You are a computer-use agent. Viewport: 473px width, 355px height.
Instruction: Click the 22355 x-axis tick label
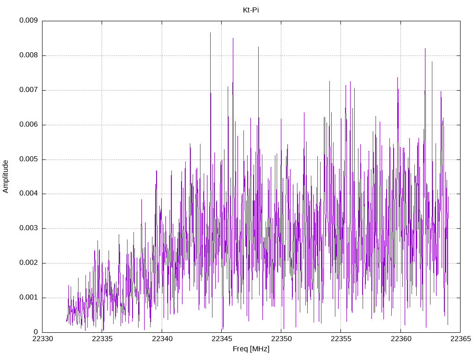[x=341, y=339]
